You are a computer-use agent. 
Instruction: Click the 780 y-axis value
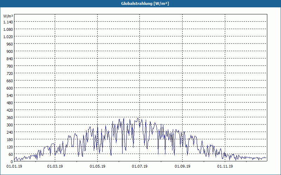[10, 66]
